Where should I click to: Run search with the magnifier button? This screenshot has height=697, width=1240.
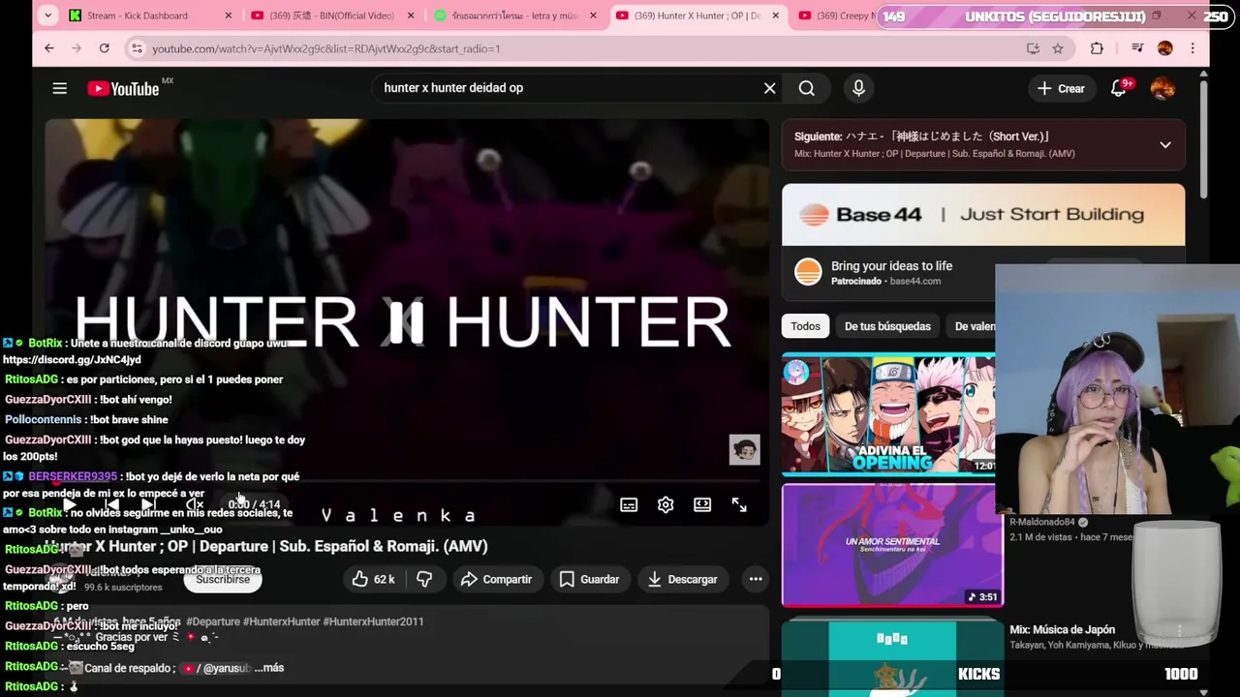coord(806,88)
